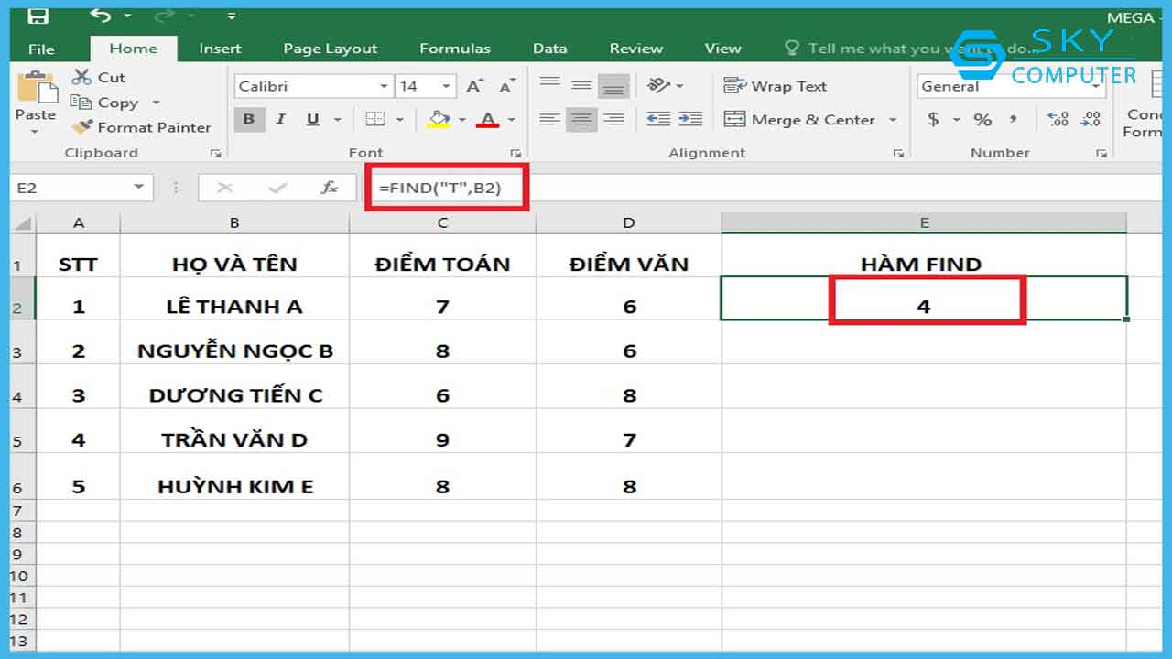Toggle Center horizontal alignment

(581, 119)
